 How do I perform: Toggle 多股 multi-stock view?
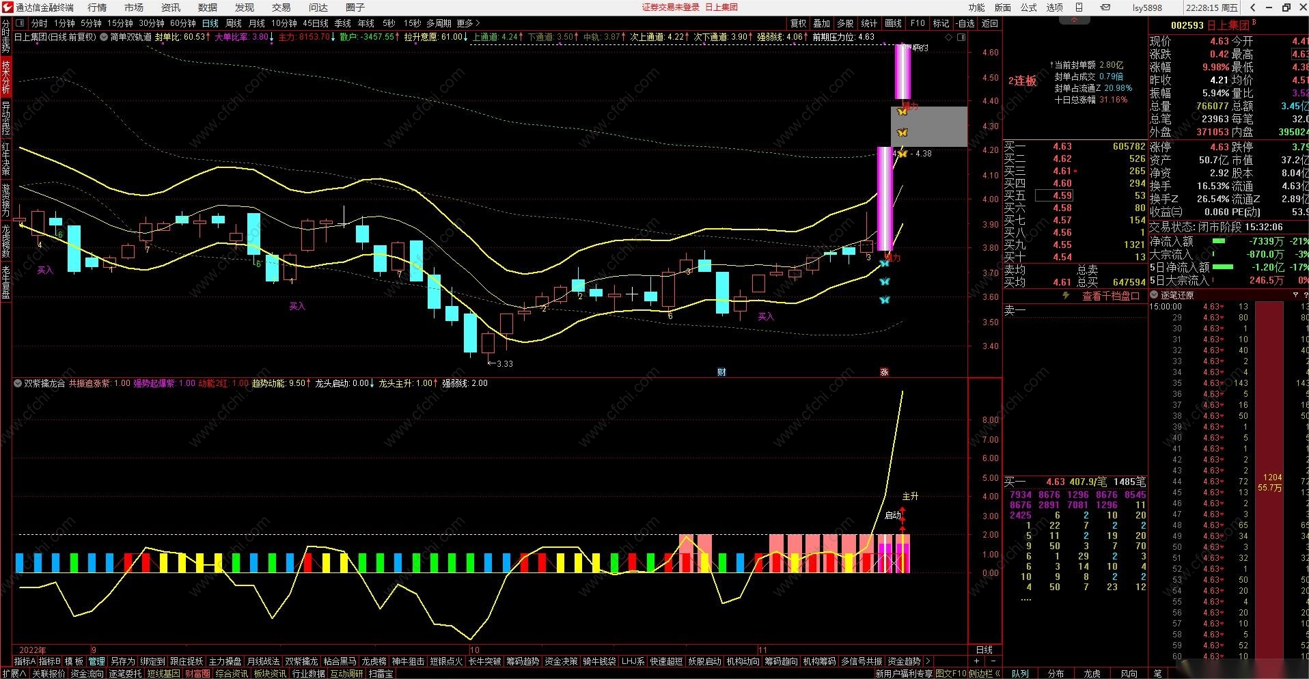tap(845, 23)
